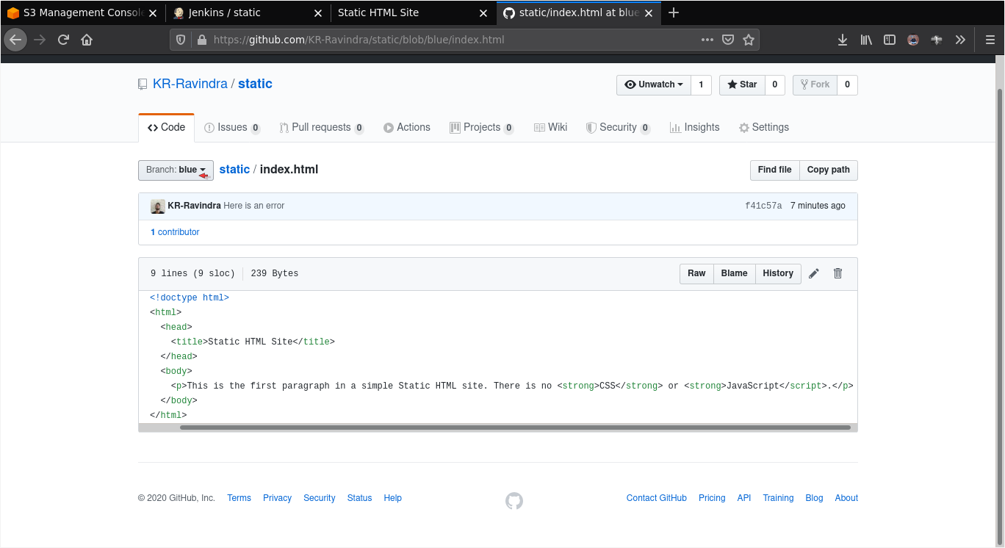Viewport: 1005px width, 548px height.
Task: Delete this file with the trash icon
Action: click(x=837, y=273)
